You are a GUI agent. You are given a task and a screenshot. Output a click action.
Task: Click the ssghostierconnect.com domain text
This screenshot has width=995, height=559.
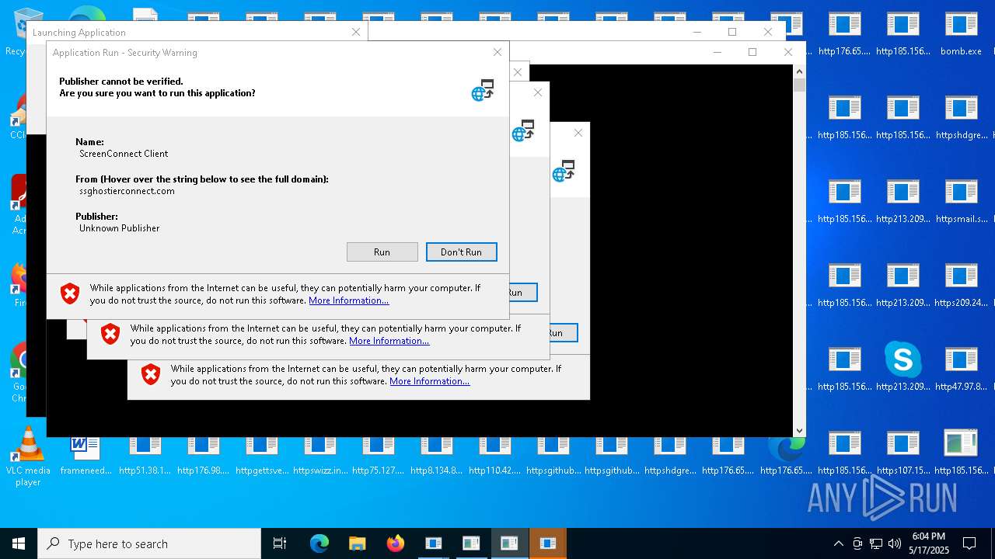(127, 191)
